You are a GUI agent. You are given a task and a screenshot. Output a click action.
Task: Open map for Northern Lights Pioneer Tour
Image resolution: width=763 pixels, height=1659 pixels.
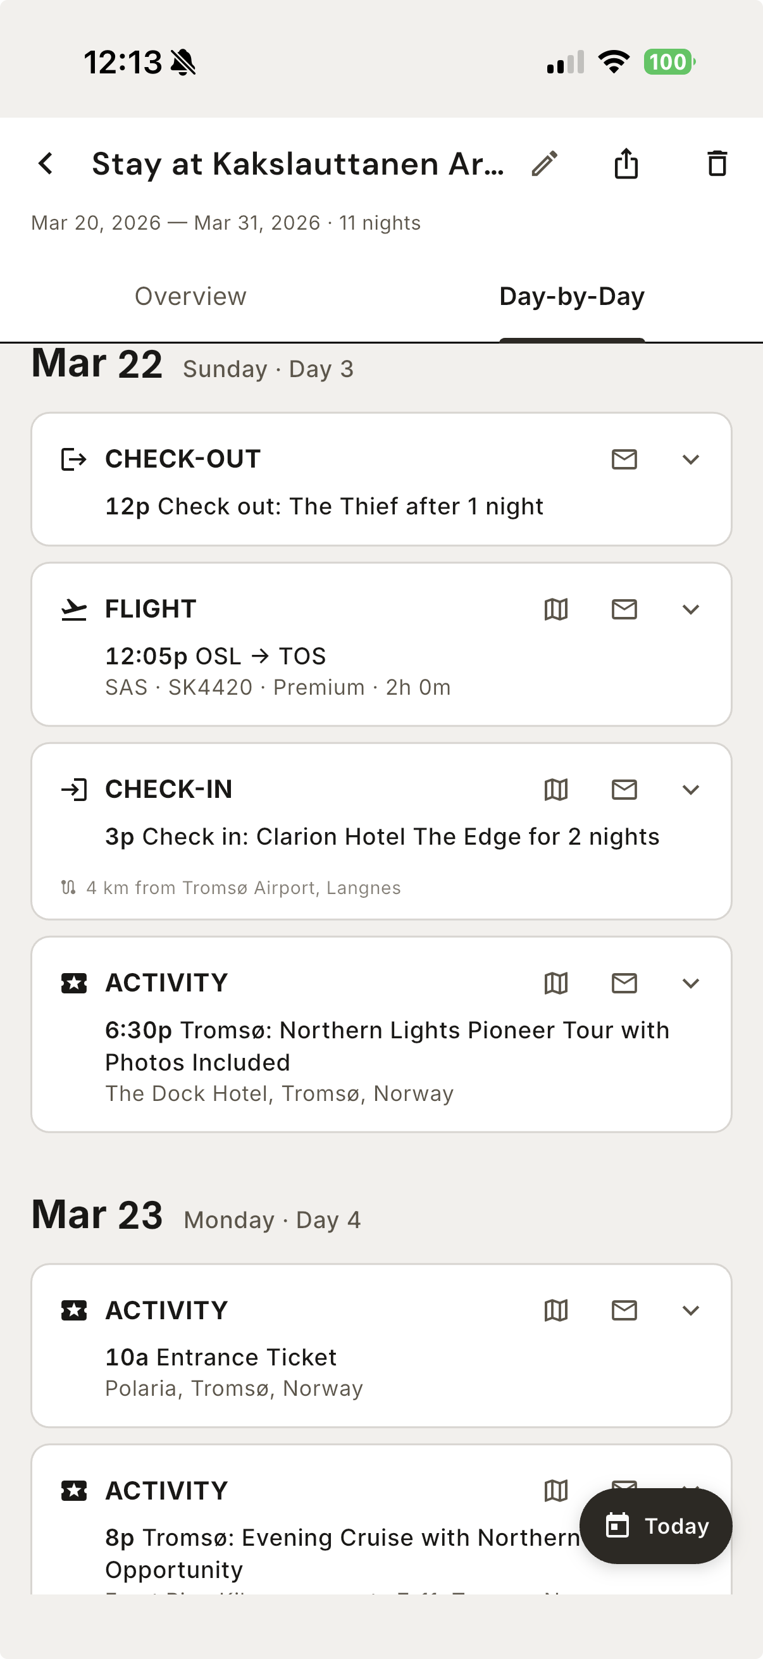click(555, 983)
